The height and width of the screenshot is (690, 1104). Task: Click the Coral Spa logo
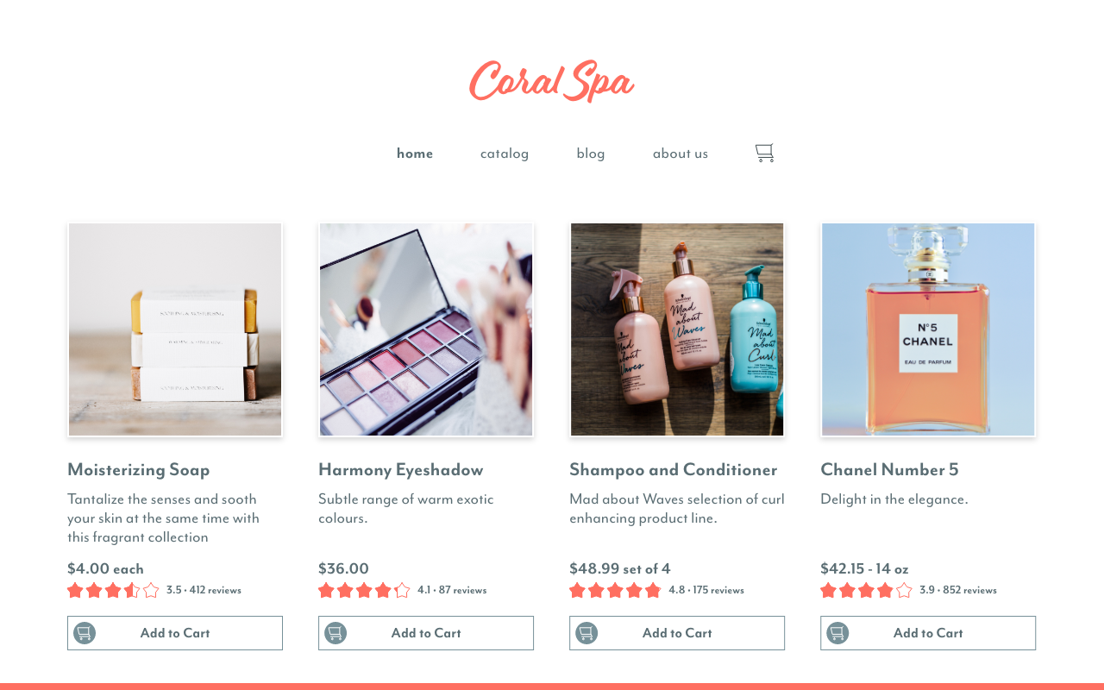(552, 81)
